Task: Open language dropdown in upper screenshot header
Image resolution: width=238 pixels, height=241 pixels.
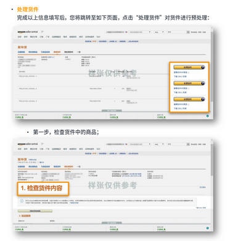Action: (159, 32)
